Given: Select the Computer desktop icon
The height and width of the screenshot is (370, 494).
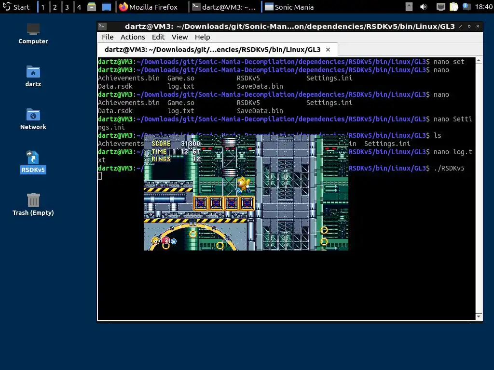Looking at the screenshot, I should (x=33, y=34).
